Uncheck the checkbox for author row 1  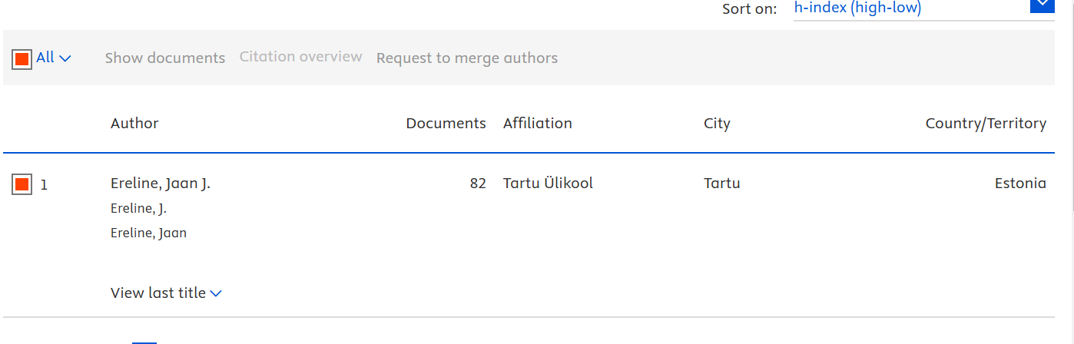(x=22, y=184)
